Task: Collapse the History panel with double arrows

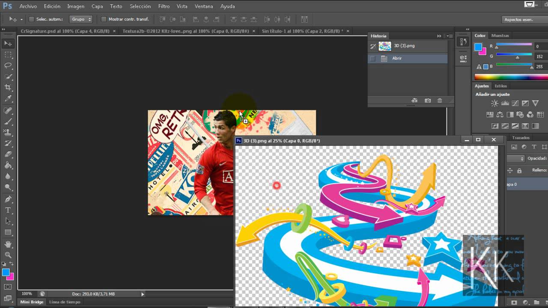Action: [439, 36]
